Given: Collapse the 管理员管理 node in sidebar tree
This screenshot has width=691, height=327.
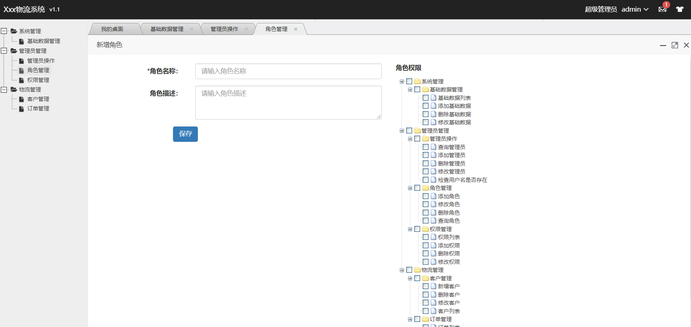Looking at the screenshot, I should [4, 51].
